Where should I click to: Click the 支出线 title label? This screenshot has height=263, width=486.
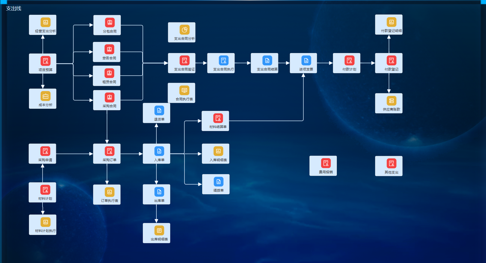14,8
